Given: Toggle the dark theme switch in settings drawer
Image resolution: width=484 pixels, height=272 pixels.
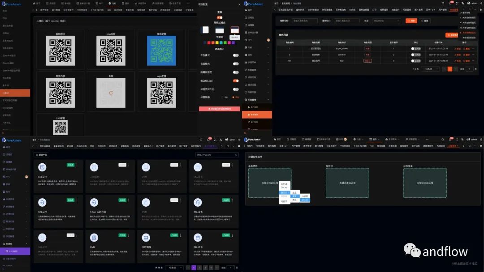Looking at the screenshot, I should 220,17.
